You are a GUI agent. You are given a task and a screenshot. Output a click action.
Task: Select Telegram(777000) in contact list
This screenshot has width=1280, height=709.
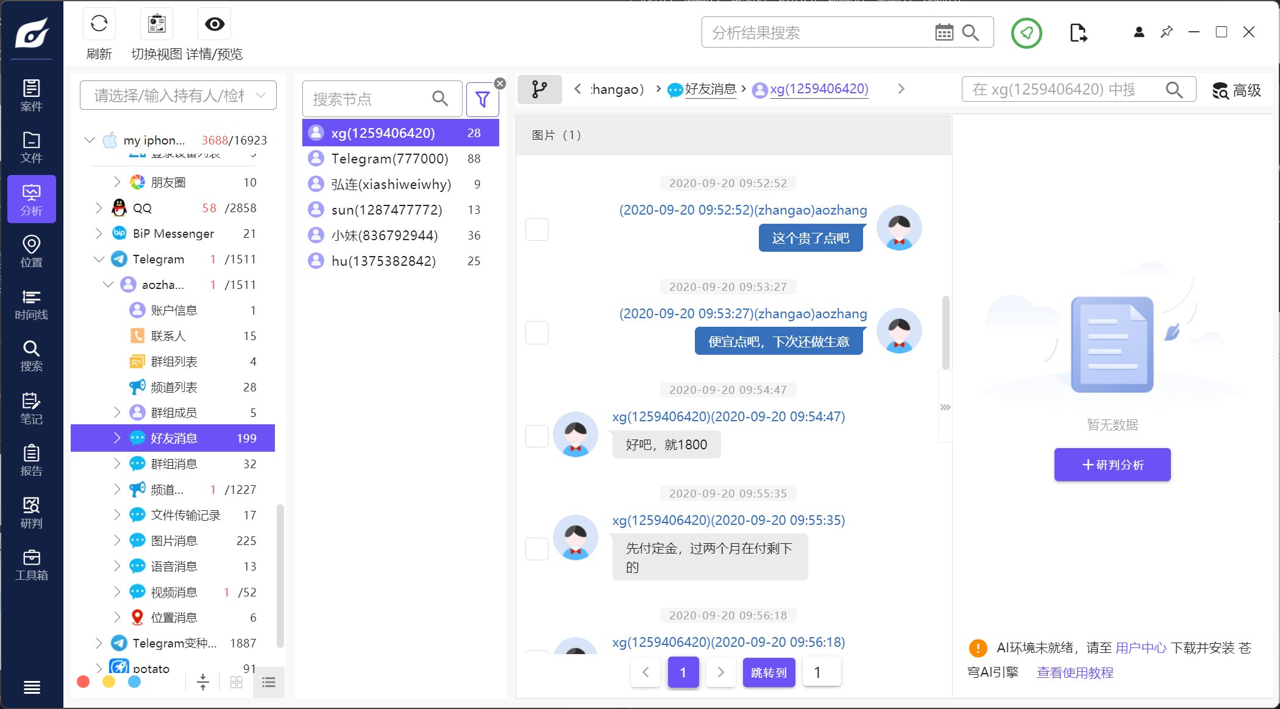389,159
